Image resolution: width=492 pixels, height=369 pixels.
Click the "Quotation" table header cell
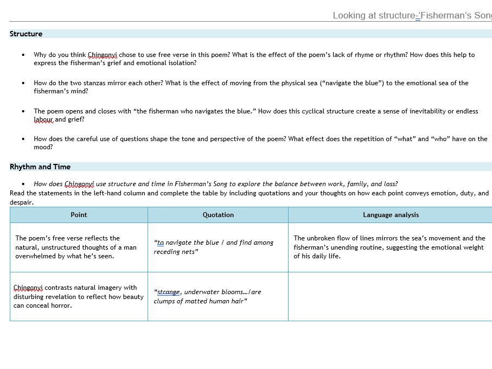218,214
